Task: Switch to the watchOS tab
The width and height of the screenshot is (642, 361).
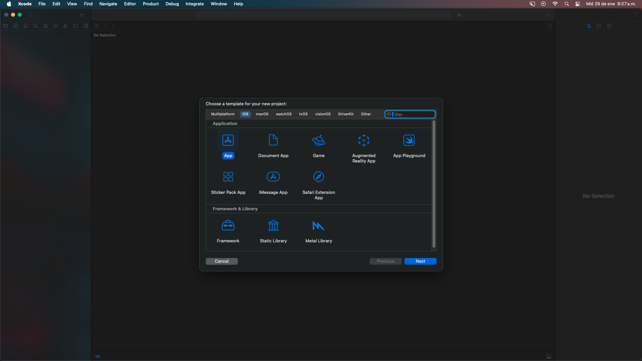Action: coord(284,114)
